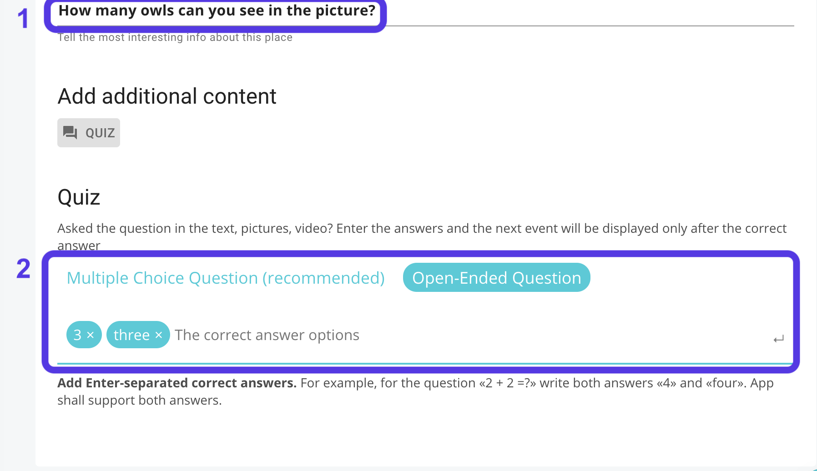Click the "Add additional content" heading
Image resolution: width=817 pixels, height=471 pixels.
click(x=167, y=96)
